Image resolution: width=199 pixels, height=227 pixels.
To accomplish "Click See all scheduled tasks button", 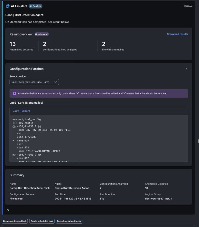I will pyautogui.click(x=69, y=221).
